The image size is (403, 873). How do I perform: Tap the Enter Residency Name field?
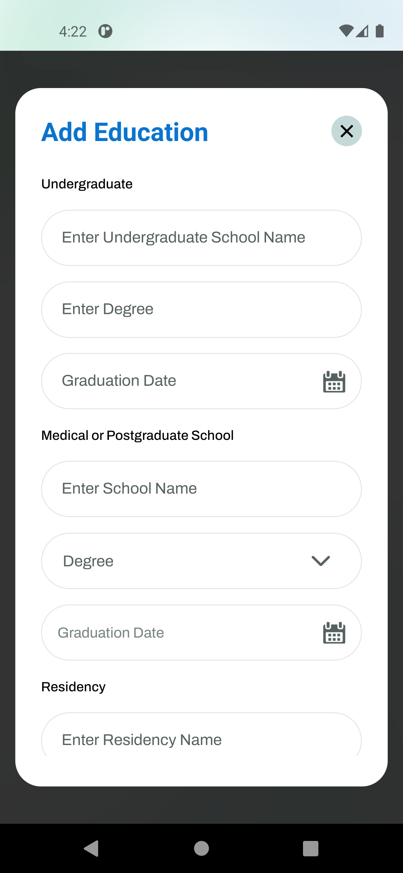[201, 739]
